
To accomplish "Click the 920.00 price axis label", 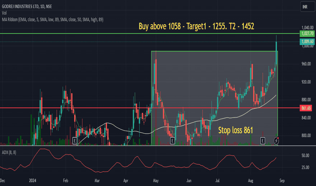I will point(306,82).
